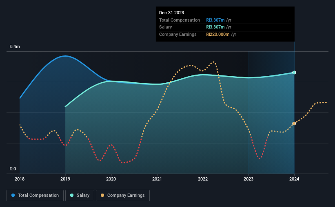Click the orange Company Earnings legend dot
This screenshot has height=207, width=335.
click(x=102, y=195)
